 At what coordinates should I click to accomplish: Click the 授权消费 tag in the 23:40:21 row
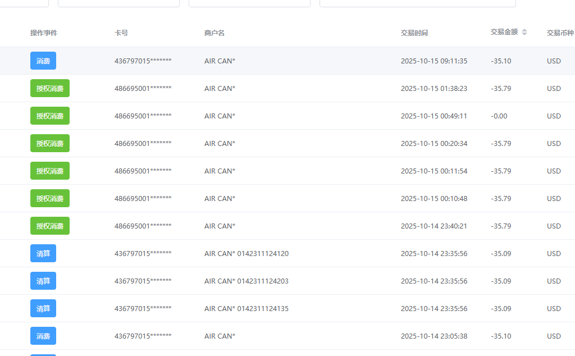[50, 226]
